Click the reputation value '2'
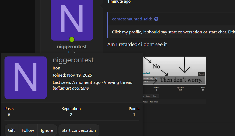The image size is (235, 136). [71, 115]
